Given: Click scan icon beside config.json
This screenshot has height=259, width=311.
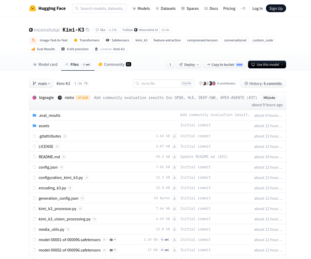Looking at the screenshot, I should (x=62, y=167).
